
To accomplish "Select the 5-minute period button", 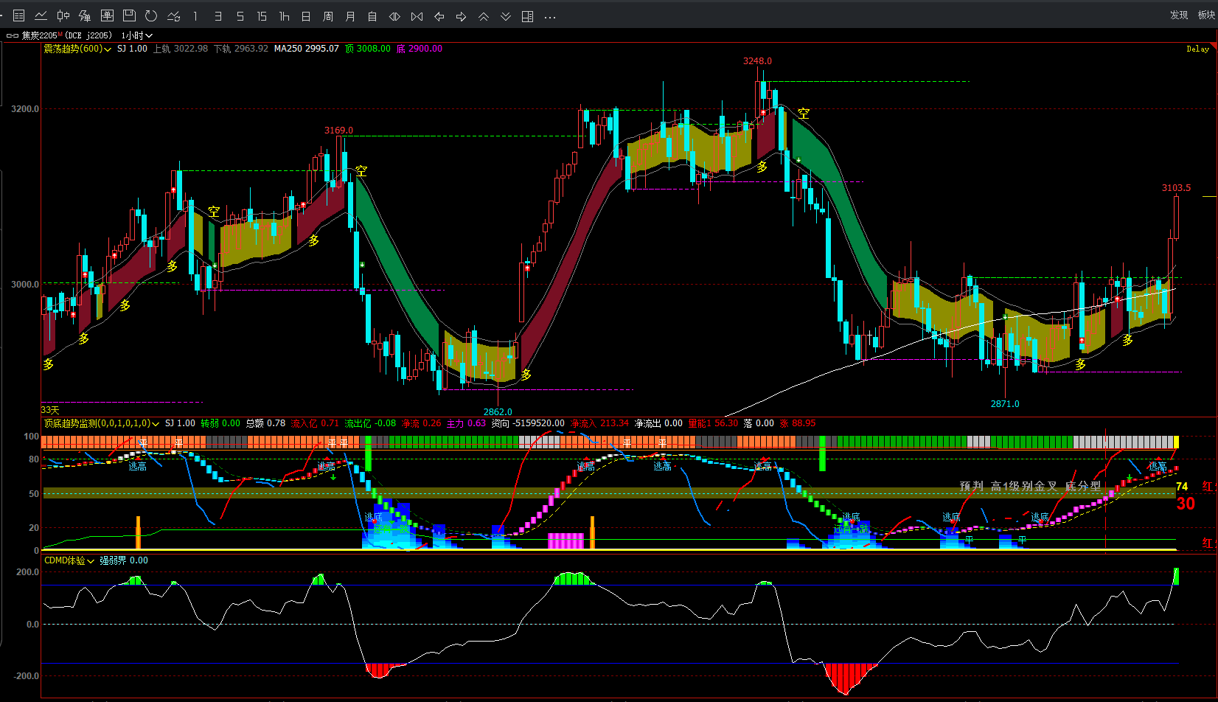I will click(240, 15).
